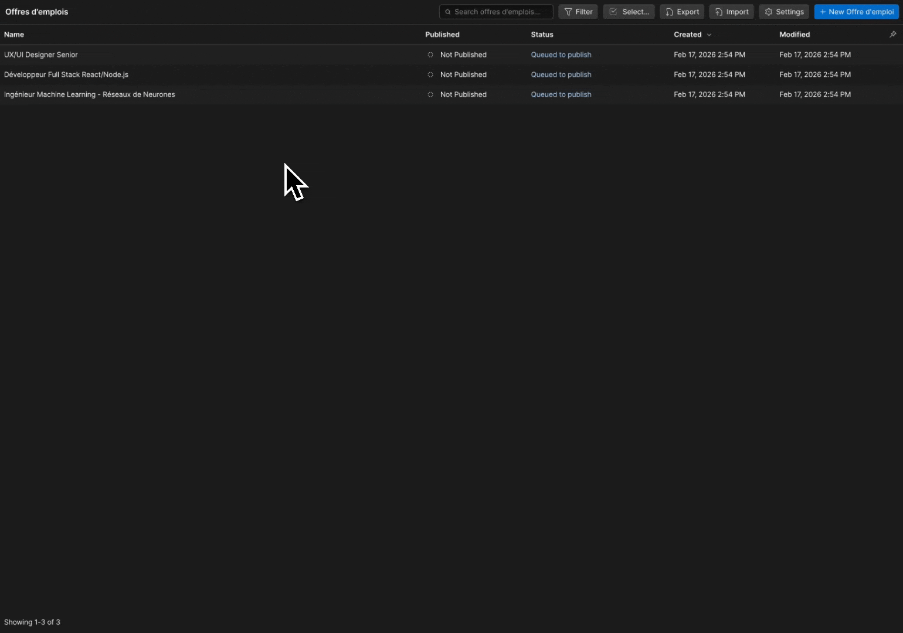Screen dimensions: 903x633
Task: Toggle publish indicator for Ingénieur Machine Learning
Action: [430, 94]
